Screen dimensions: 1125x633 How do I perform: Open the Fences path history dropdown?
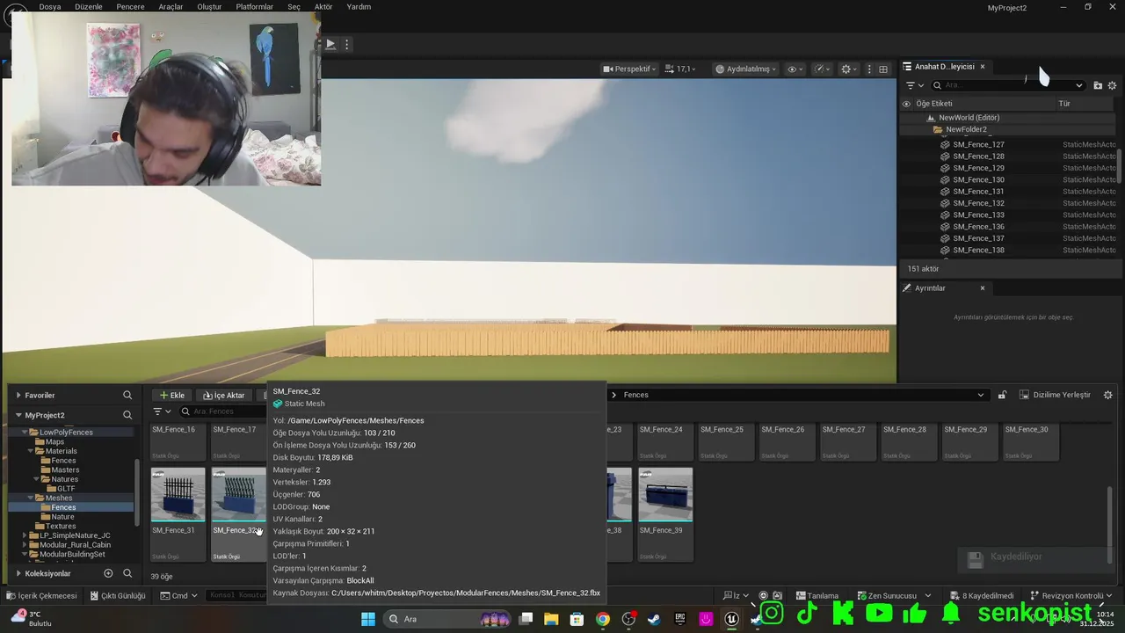pos(981,395)
